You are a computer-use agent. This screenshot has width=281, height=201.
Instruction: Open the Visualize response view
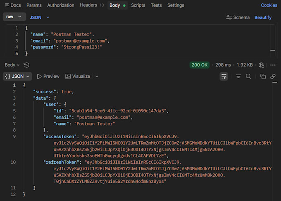(x=78, y=77)
